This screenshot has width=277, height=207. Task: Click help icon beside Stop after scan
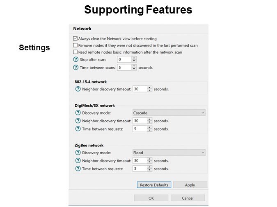point(76,60)
